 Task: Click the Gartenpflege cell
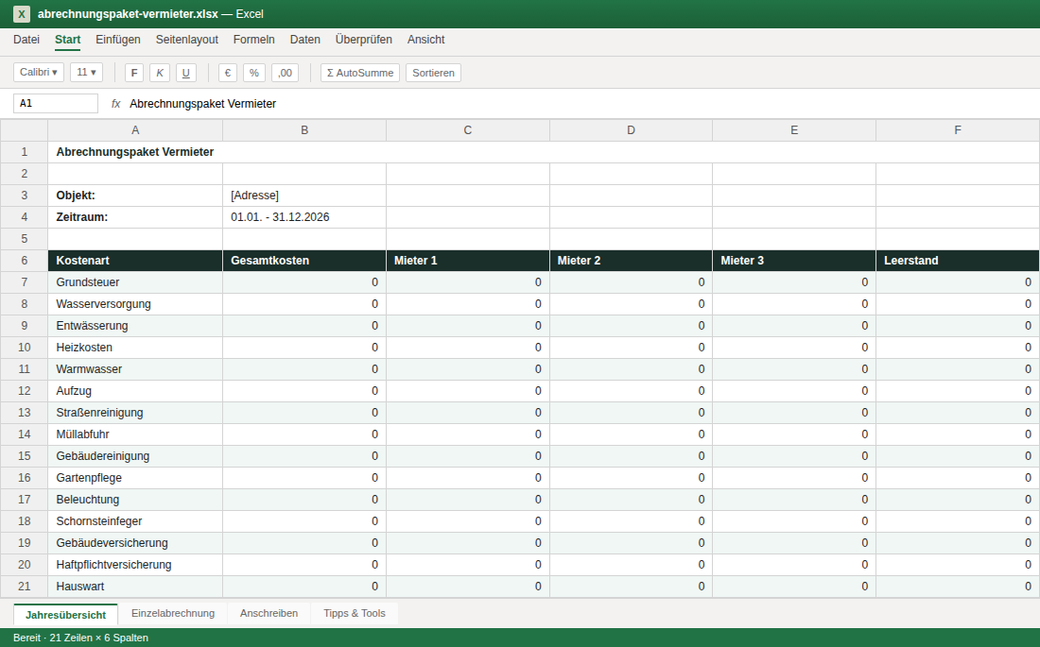135,478
